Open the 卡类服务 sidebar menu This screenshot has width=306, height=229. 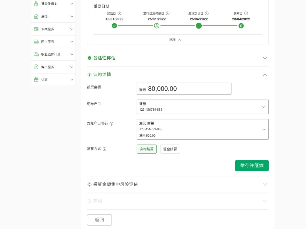click(53, 29)
